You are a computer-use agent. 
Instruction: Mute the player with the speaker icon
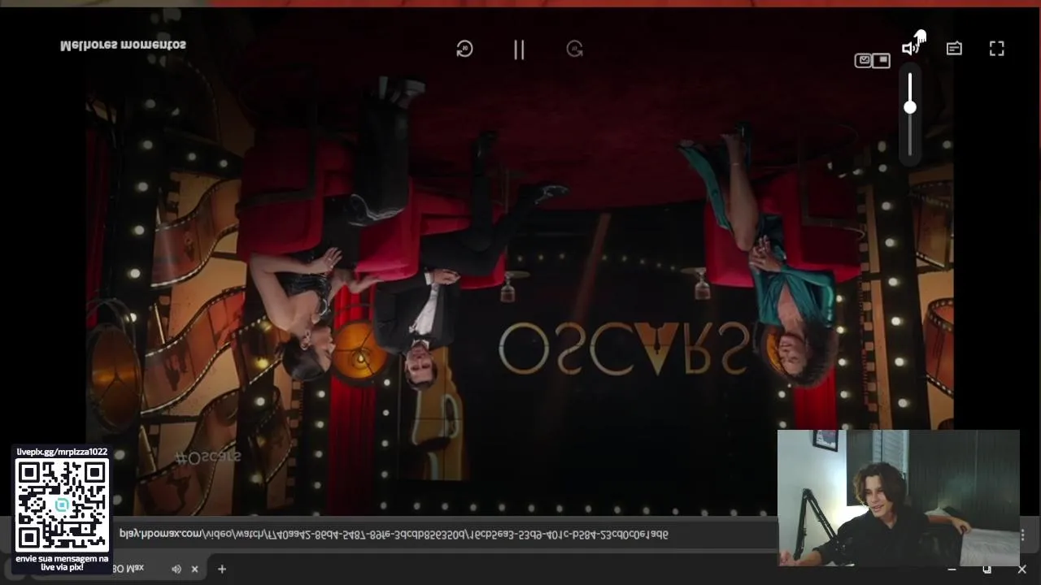(910, 49)
